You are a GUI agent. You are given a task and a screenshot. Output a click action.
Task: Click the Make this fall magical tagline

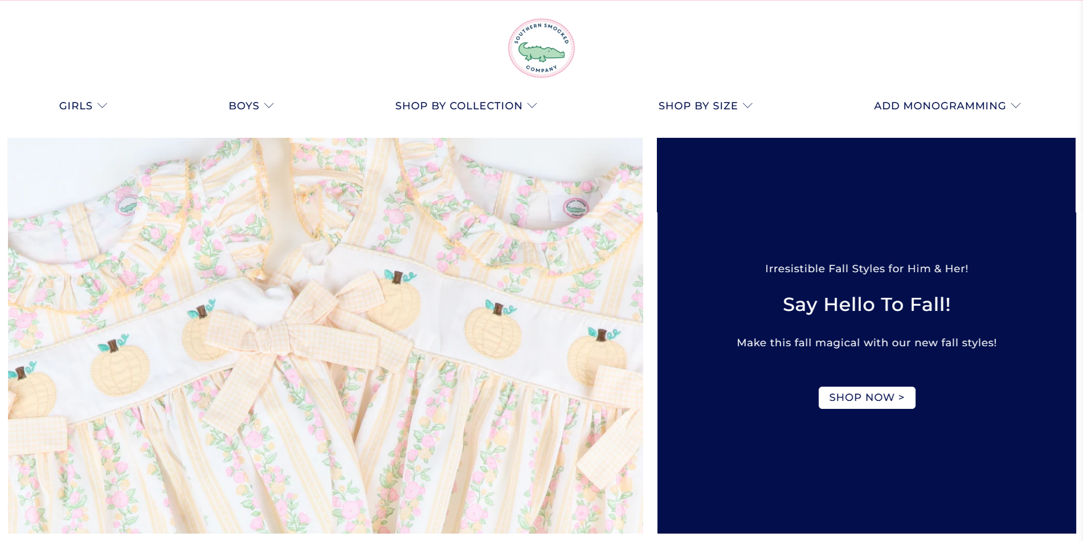pos(867,343)
